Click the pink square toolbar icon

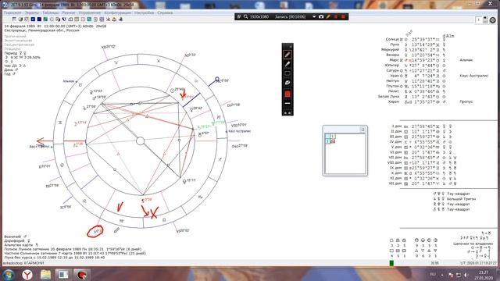click(83, 19)
